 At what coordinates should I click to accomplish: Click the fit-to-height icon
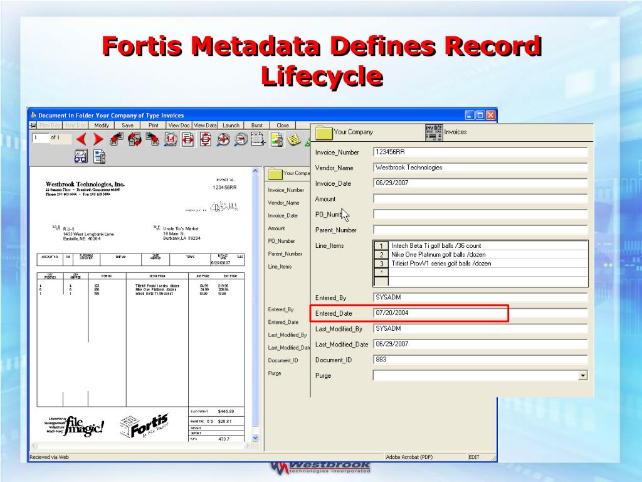(x=206, y=139)
